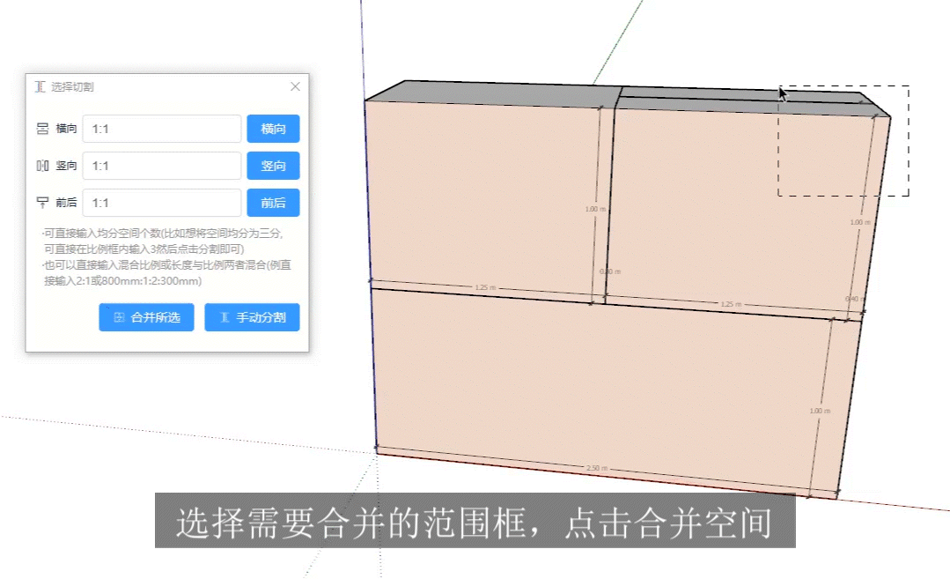Close the 选择切割 dialog
This screenshot has height=579, width=950.
295,86
